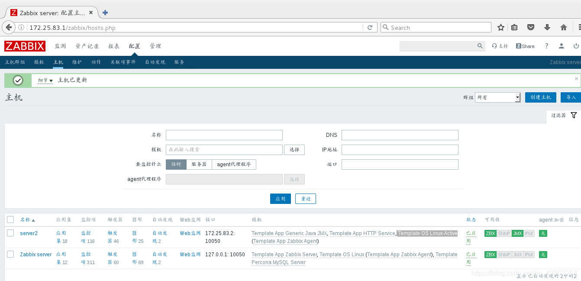This screenshot has width=581, height=281.
Task: Expand the 细节 details dropdown
Action: click(x=45, y=81)
